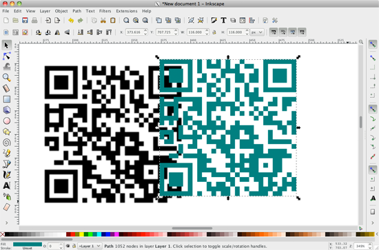Image resolution: width=379 pixels, height=250 pixels.
Task: Click the Undo arrow icon
Action: click(x=71, y=20)
